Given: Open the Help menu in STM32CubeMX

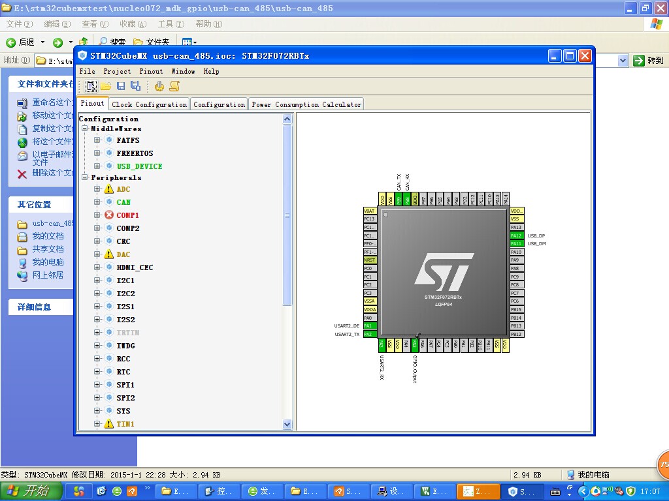Looking at the screenshot, I should [211, 71].
